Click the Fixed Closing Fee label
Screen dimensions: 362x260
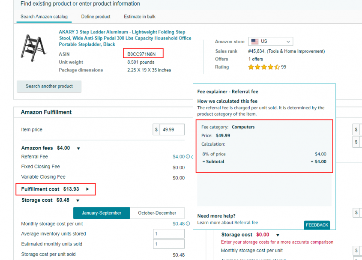[x=40, y=167]
